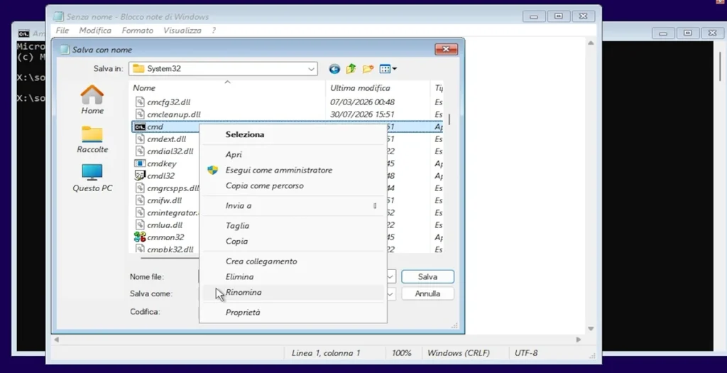Click Notepad horizontal scrollbar left arrow

tap(57, 340)
